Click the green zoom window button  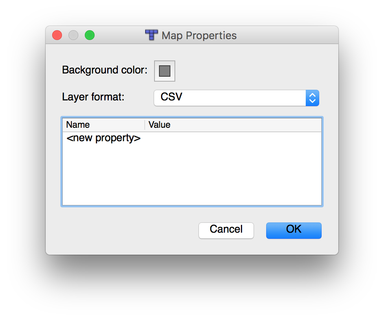click(90, 36)
